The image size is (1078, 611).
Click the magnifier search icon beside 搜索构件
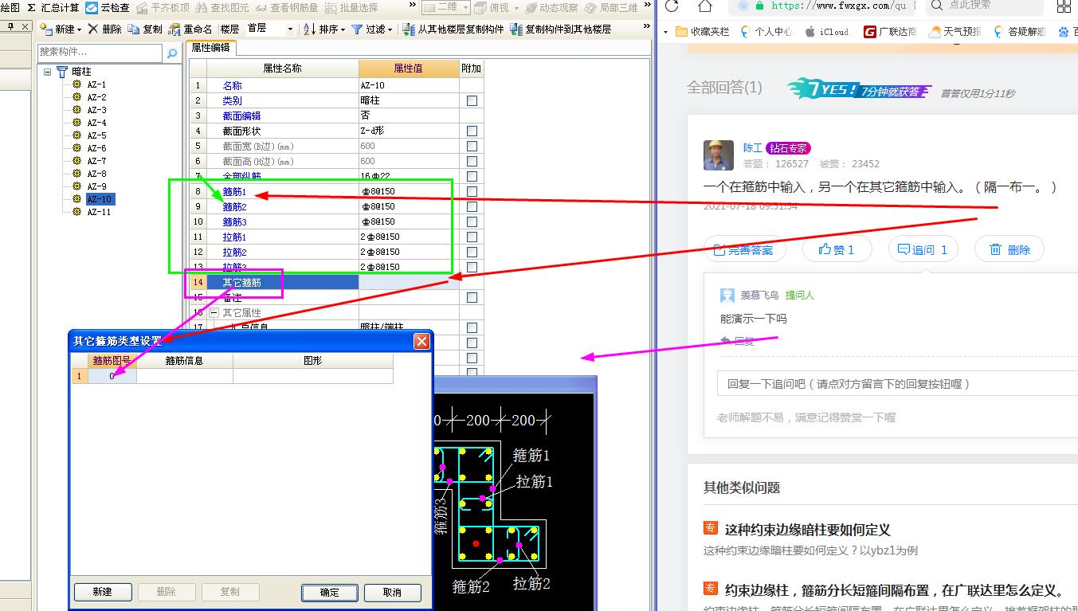point(172,53)
